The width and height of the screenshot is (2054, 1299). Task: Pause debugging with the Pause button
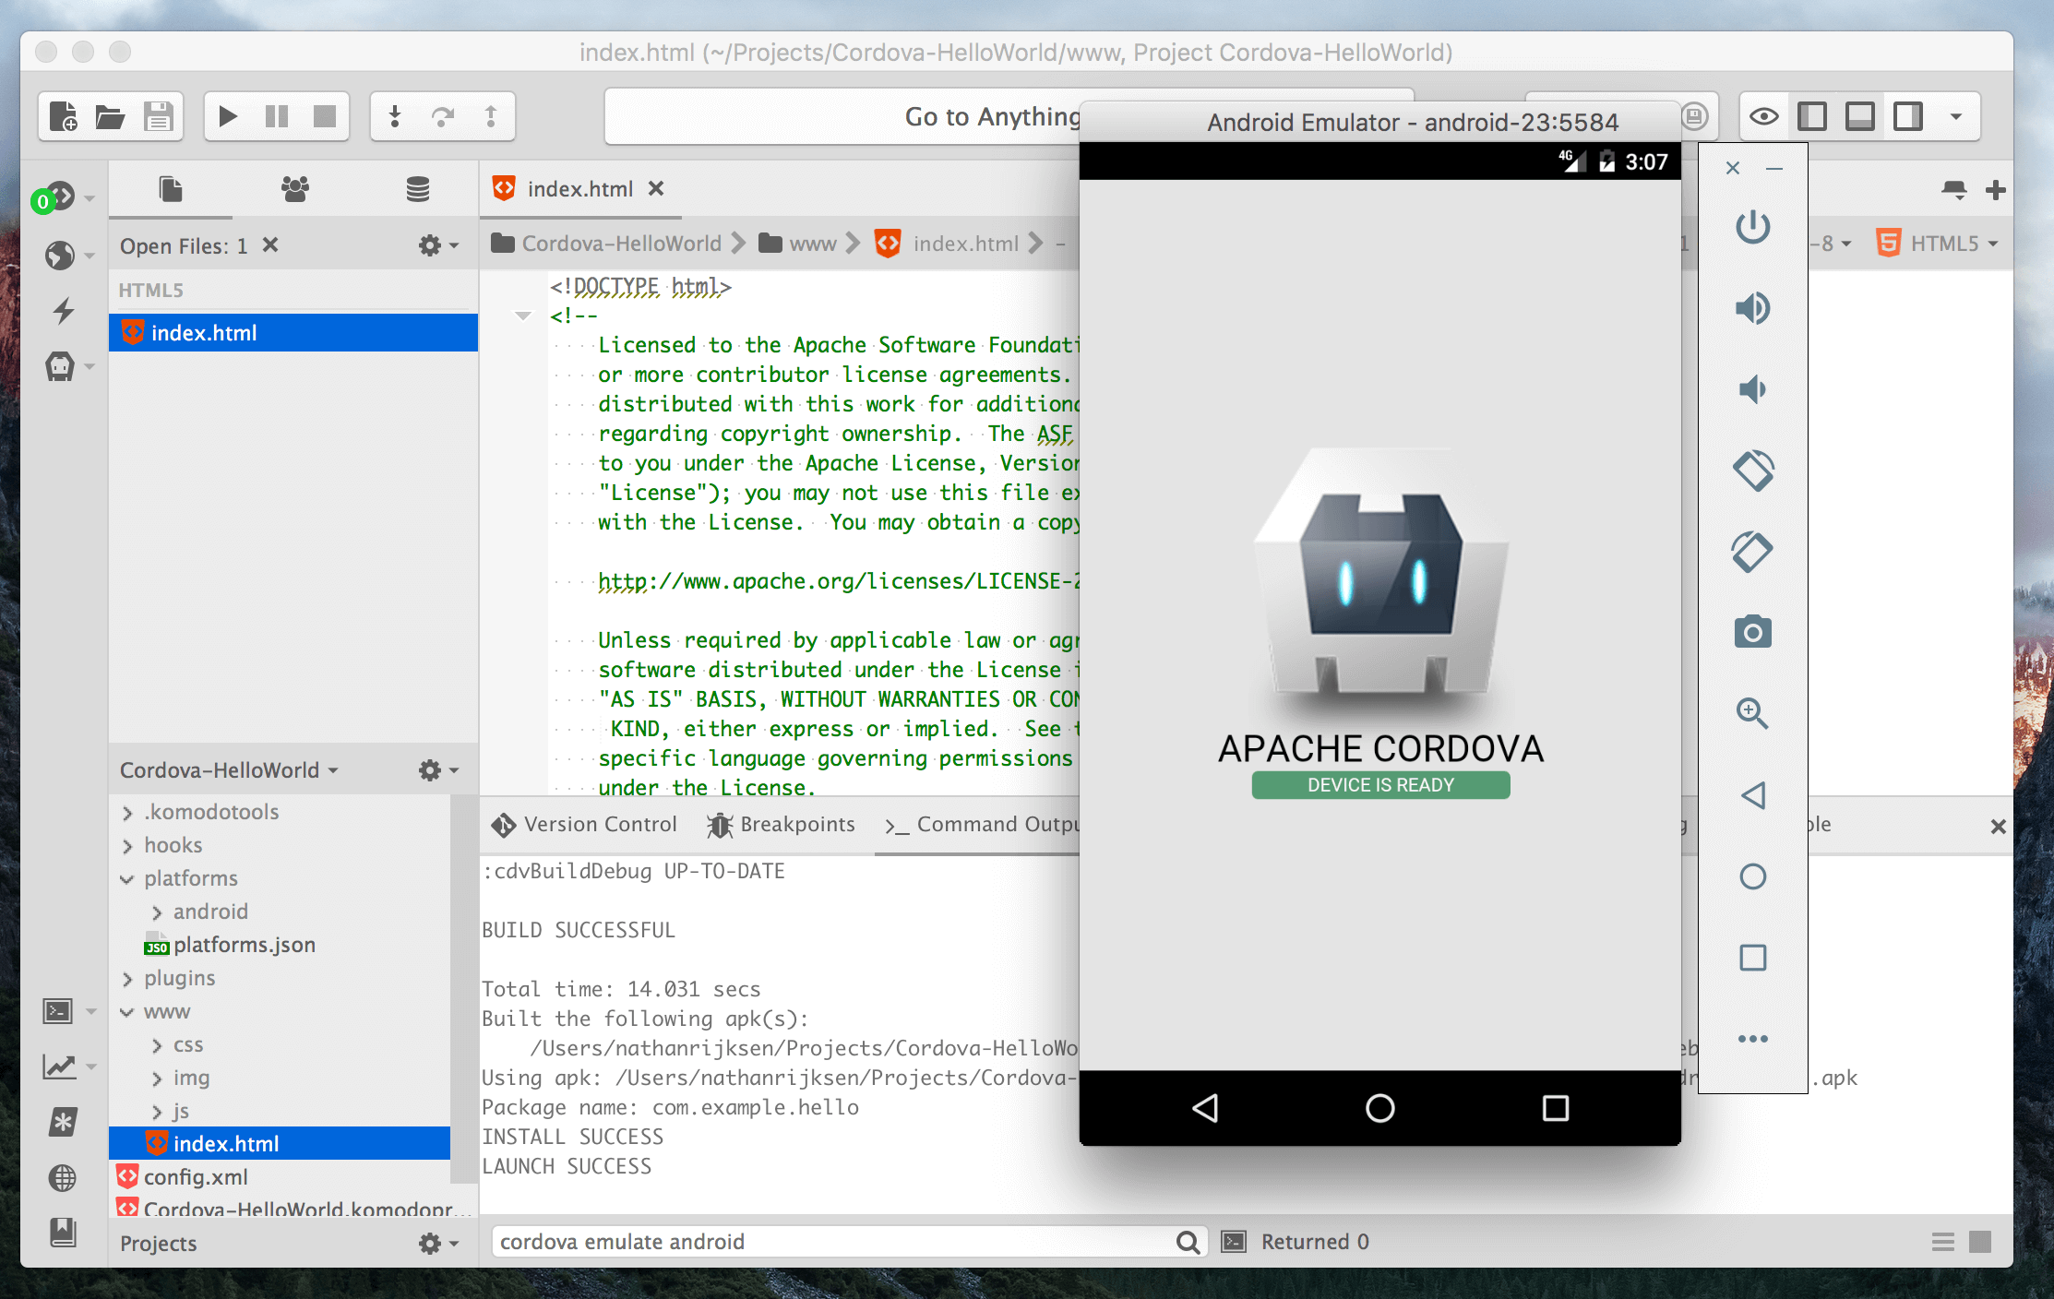[x=277, y=116]
